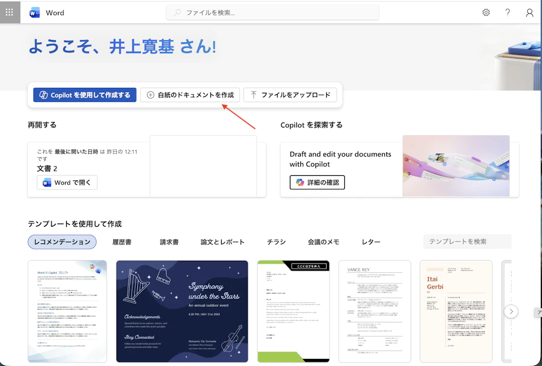Screen dimensions: 542x366
Task: Click the Word app name text
Action: coord(55,13)
